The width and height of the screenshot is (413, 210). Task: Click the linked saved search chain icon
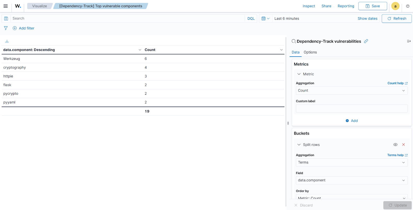click(366, 41)
